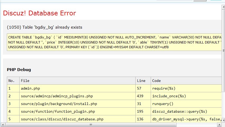Image resolution: width=225 pixels, height=127 pixels.
Task: Click the vertical scrollbar thumb
Action: (x=223, y=50)
